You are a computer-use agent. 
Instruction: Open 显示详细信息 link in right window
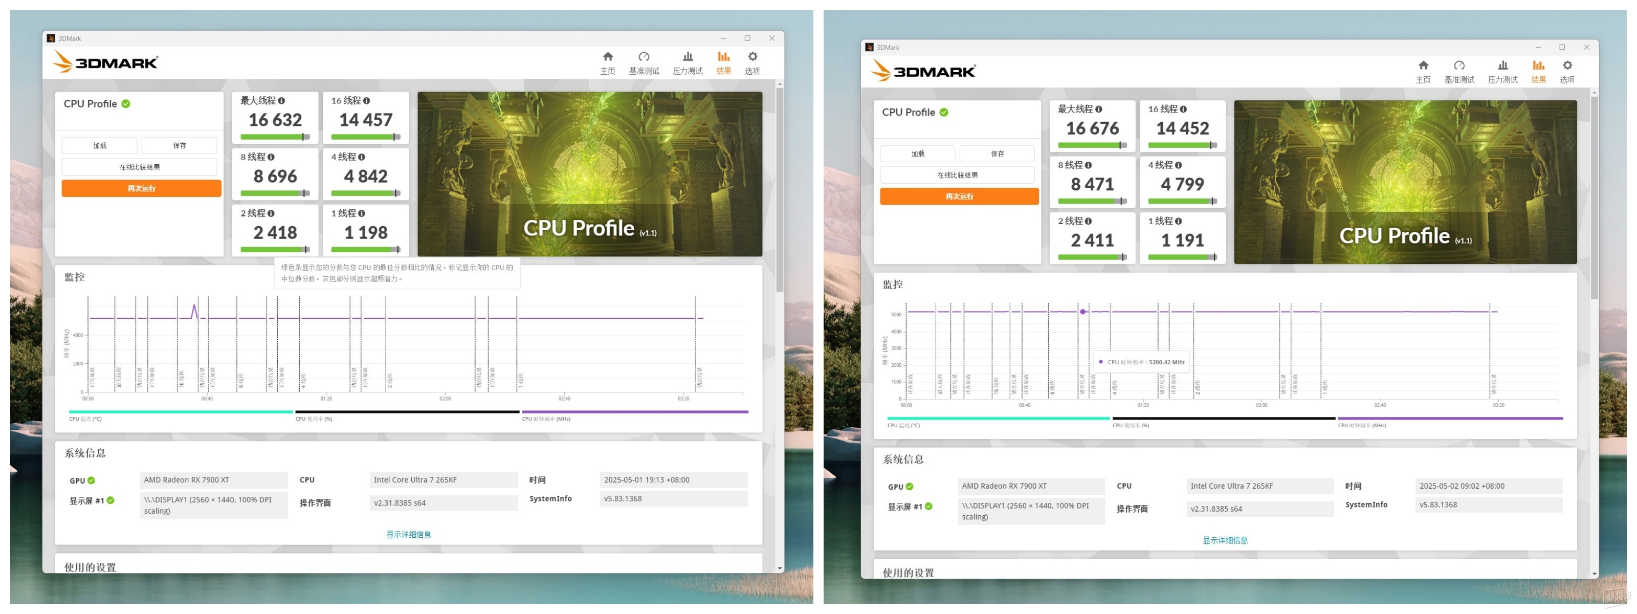click(1225, 541)
